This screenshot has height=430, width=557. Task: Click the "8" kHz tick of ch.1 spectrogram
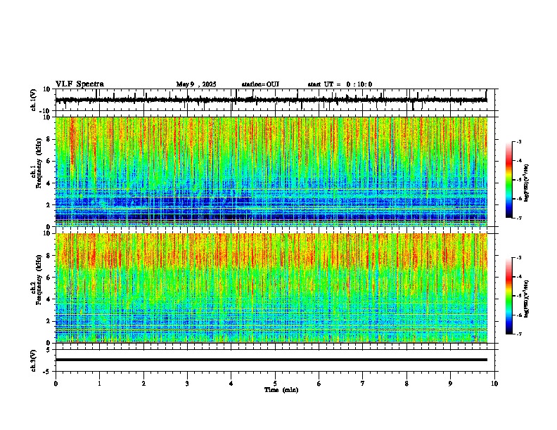pyautogui.click(x=49, y=139)
